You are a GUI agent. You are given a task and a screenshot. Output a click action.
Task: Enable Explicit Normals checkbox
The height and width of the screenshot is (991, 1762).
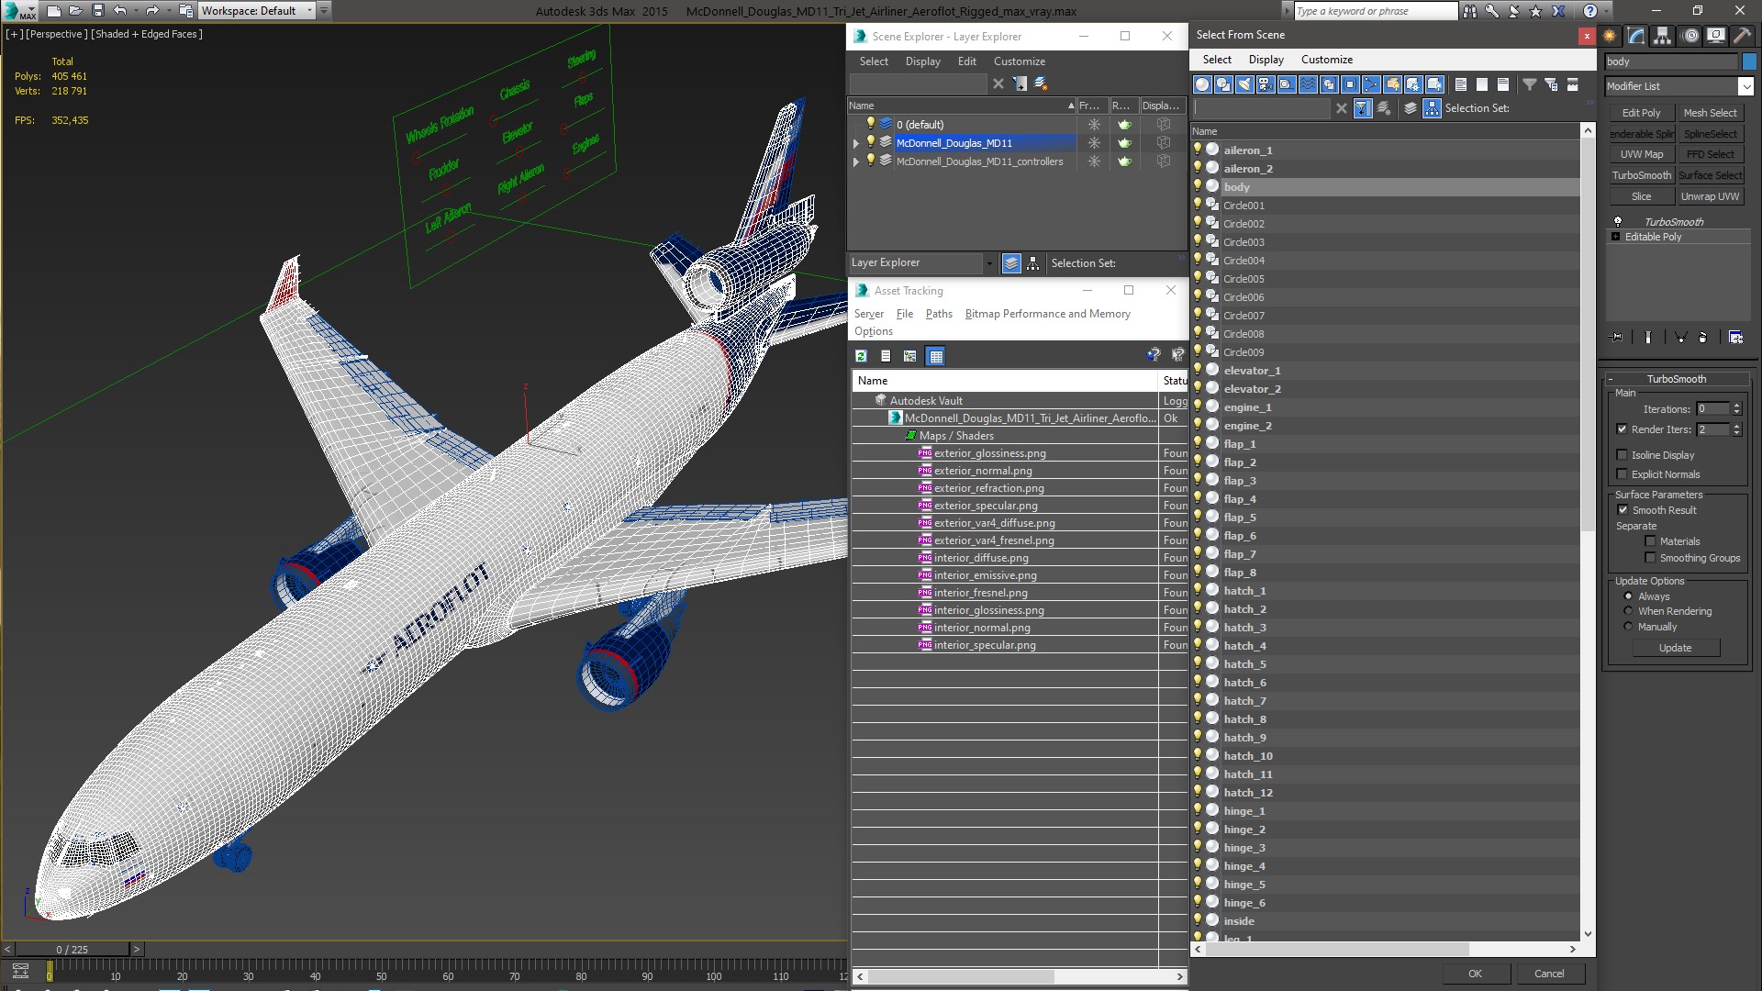coord(1622,474)
